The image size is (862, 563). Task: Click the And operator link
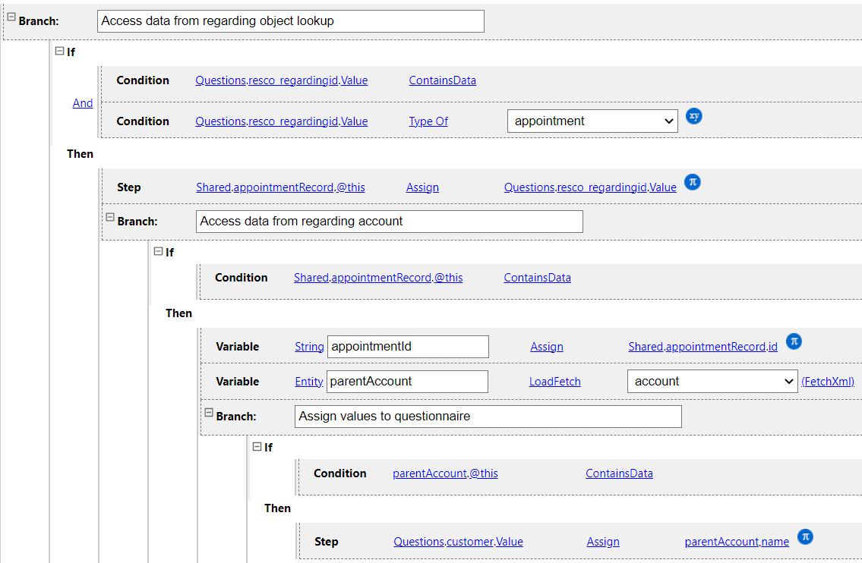(83, 103)
